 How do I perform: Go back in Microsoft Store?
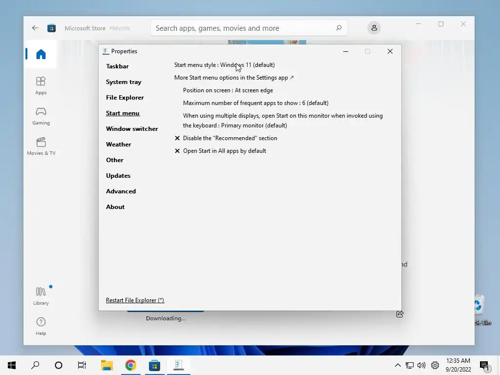[x=35, y=28]
